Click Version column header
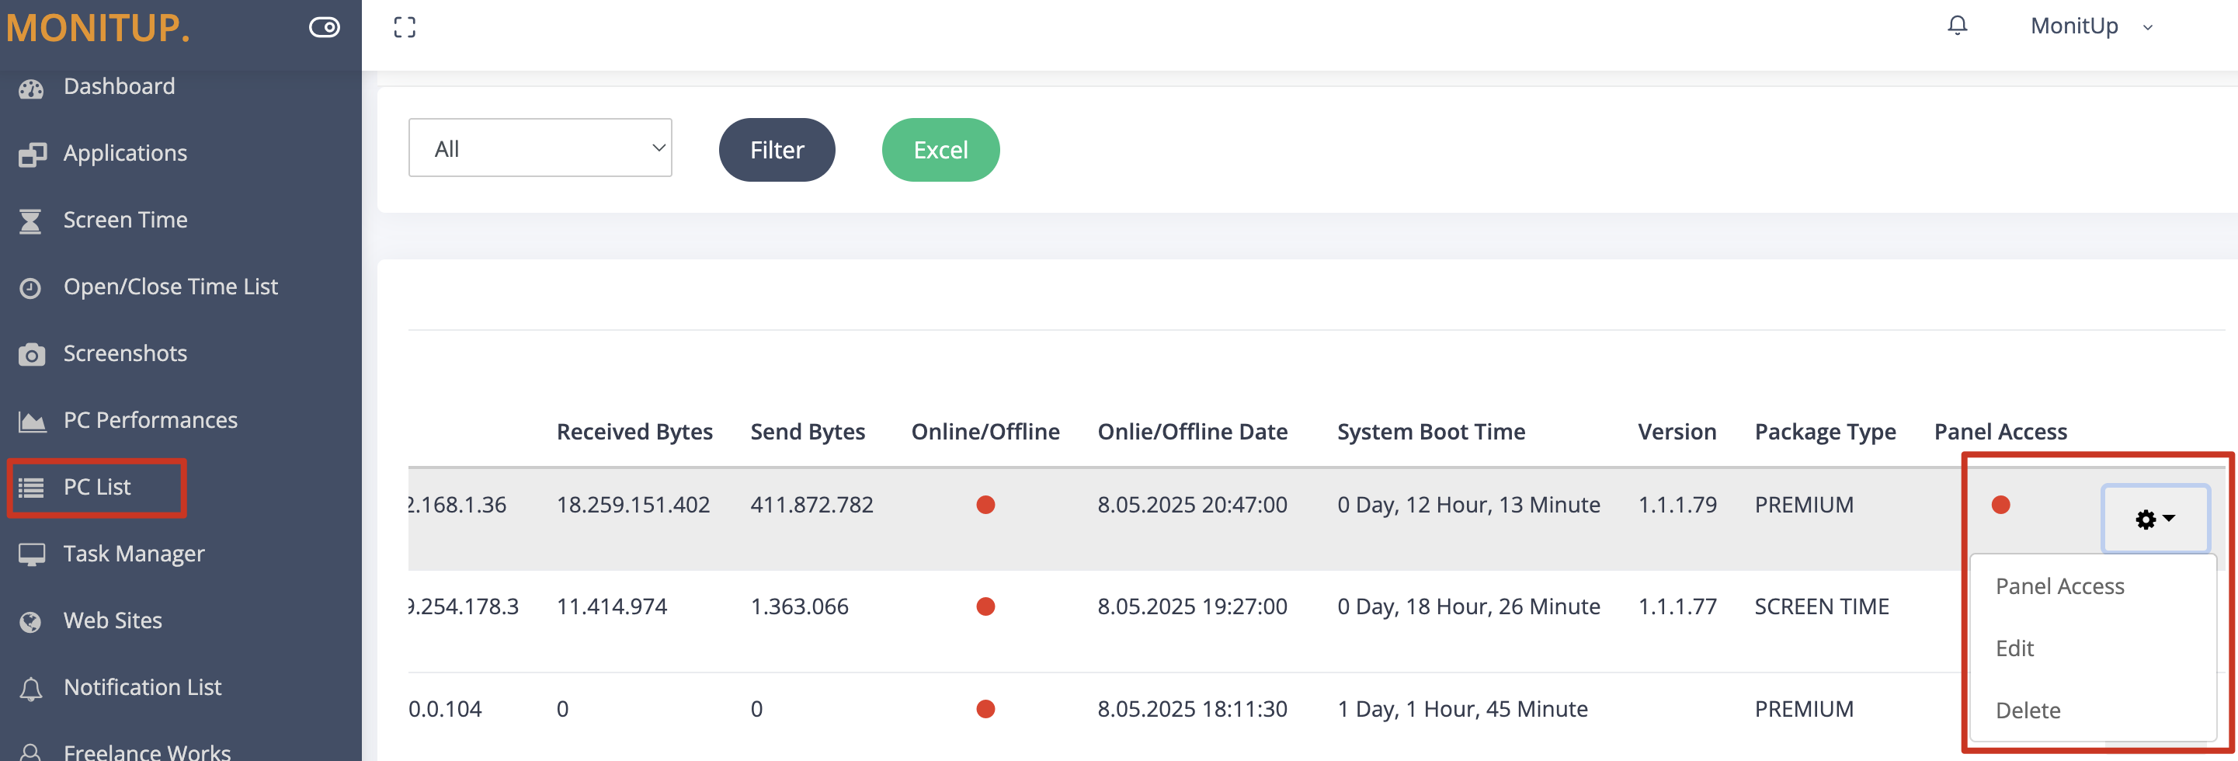 tap(1677, 432)
